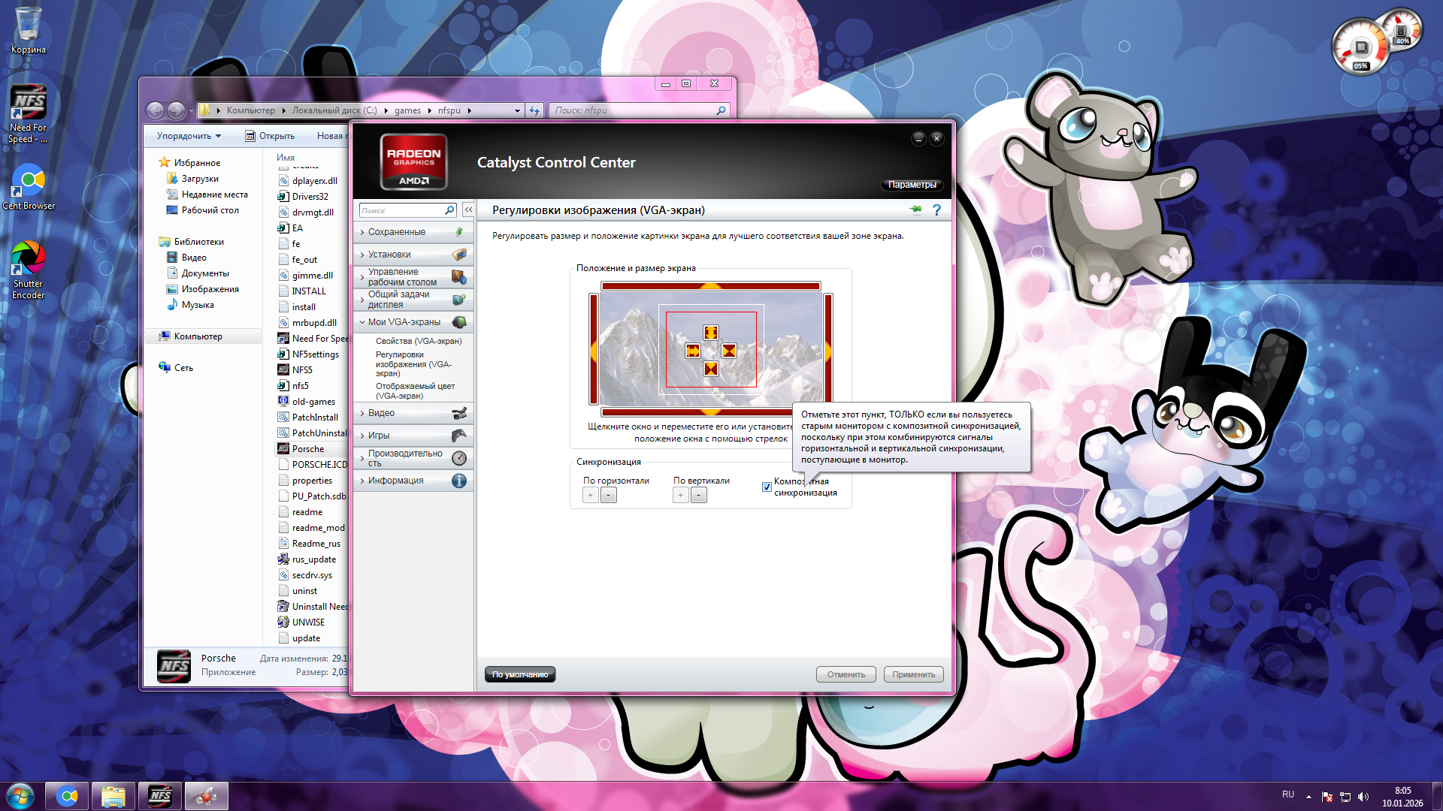Image resolution: width=1443 pixels, height=811 pixels.
Task: Launch Need For Speed from taskbar
Action: click(x=159, y=796)
